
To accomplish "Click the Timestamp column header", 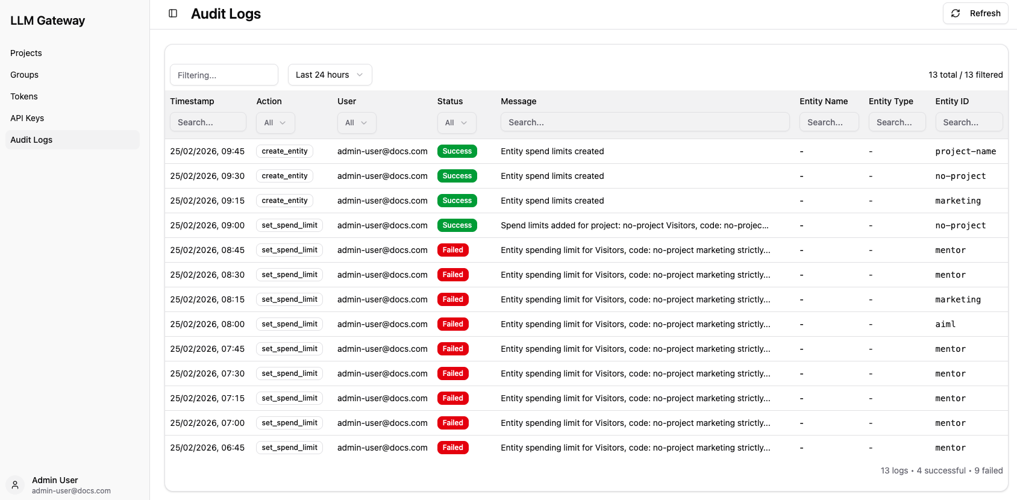I will tap(192, 101).
